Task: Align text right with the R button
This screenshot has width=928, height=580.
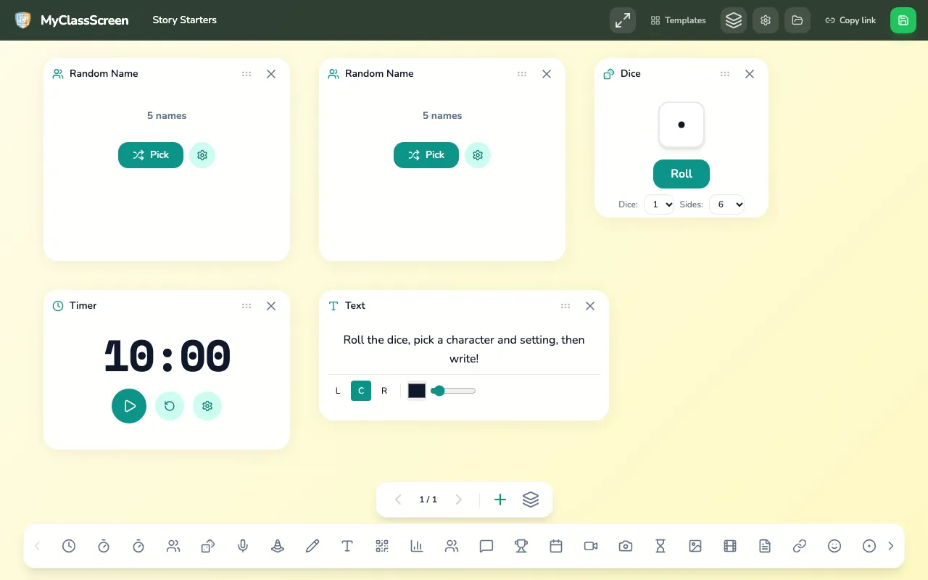Action: pos(384,391)
